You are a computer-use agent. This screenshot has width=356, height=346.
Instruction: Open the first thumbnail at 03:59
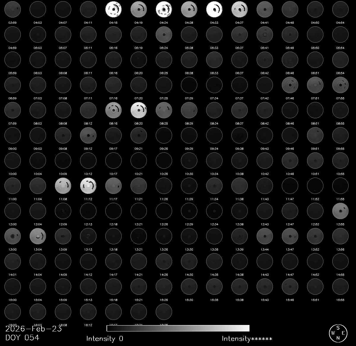click(x=12, y=9)
